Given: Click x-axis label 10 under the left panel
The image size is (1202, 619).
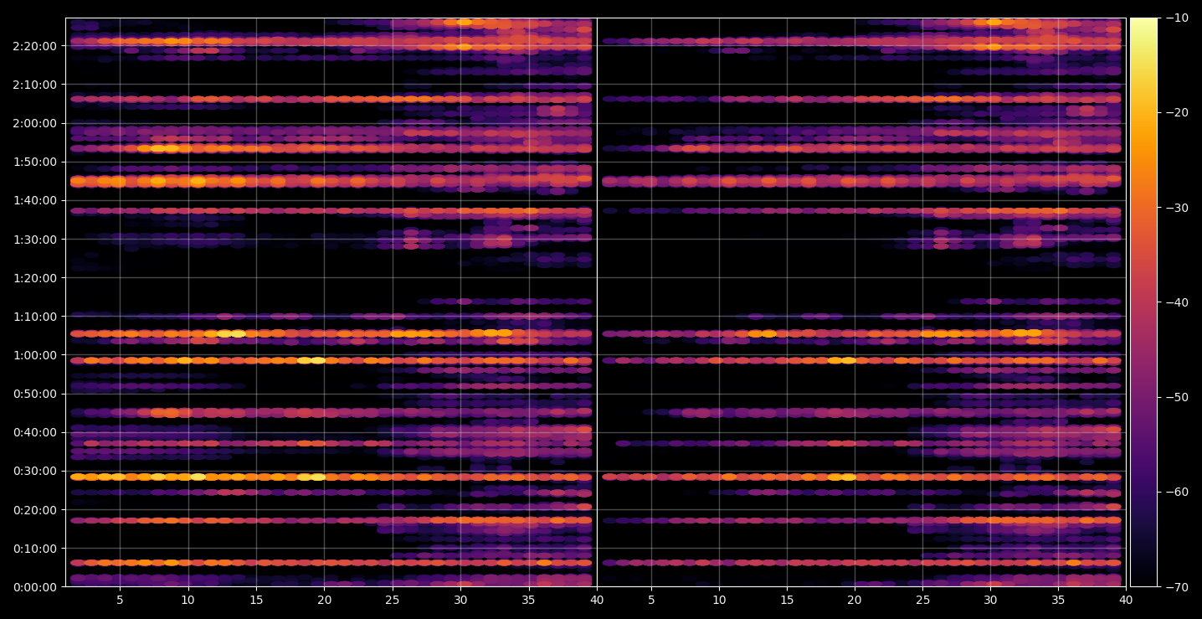Looking at the screenshot, I should pos(187,600).
